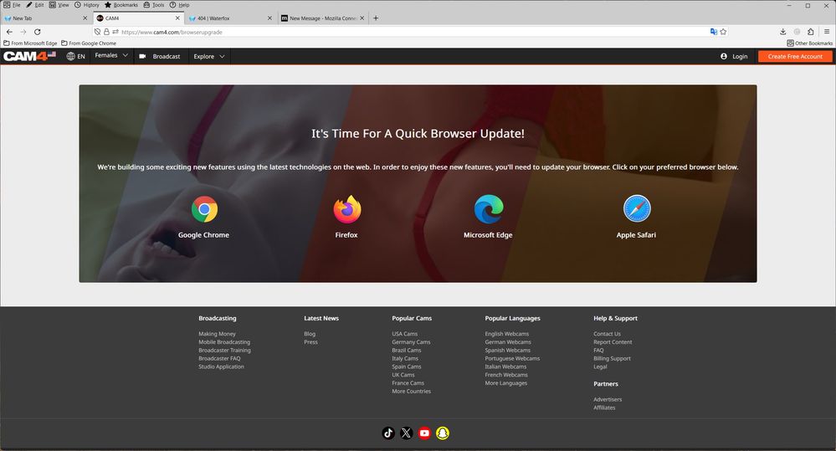The height and width of the screenshot is (451, 836).
Task: Expand the Explore dropdown menu
Action: tap(209, 56)
